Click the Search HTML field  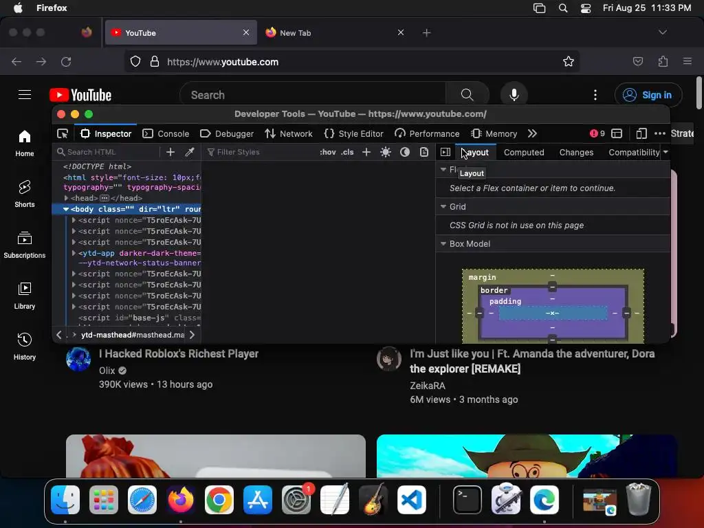click(108, 152)
